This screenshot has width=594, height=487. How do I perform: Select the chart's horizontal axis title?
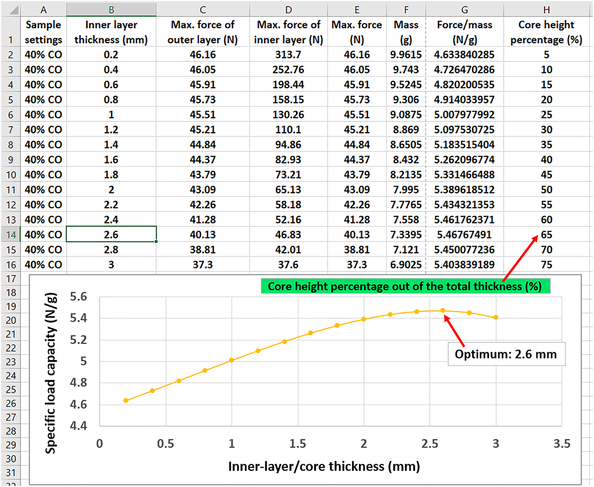[x=324, y=466]
